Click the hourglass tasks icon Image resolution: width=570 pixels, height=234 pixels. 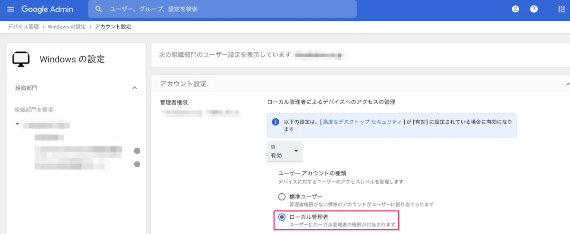click(x=515, y=9)
